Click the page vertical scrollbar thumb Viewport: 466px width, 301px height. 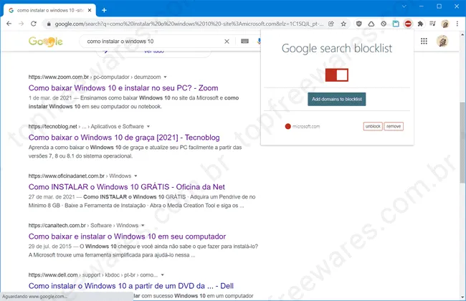462,143
